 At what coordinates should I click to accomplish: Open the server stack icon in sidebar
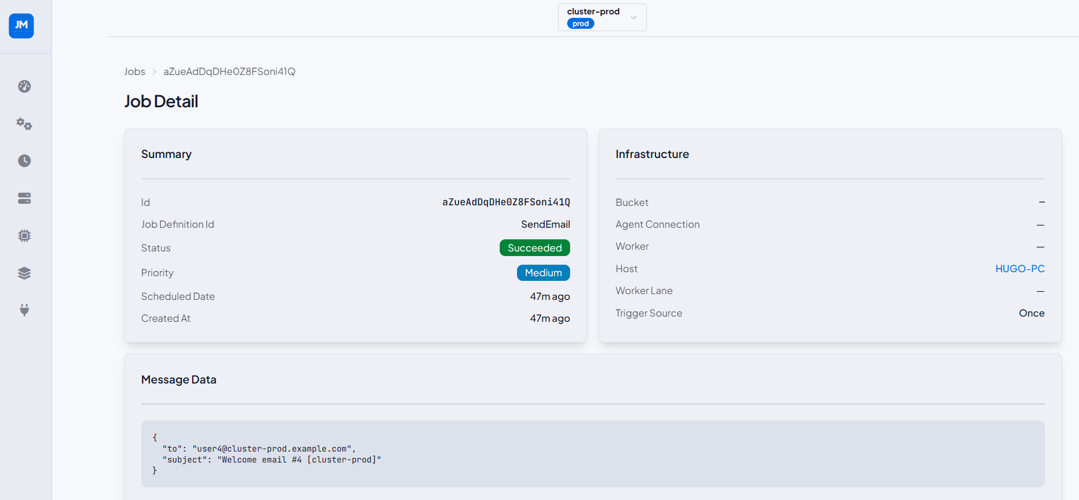[24, 198]
